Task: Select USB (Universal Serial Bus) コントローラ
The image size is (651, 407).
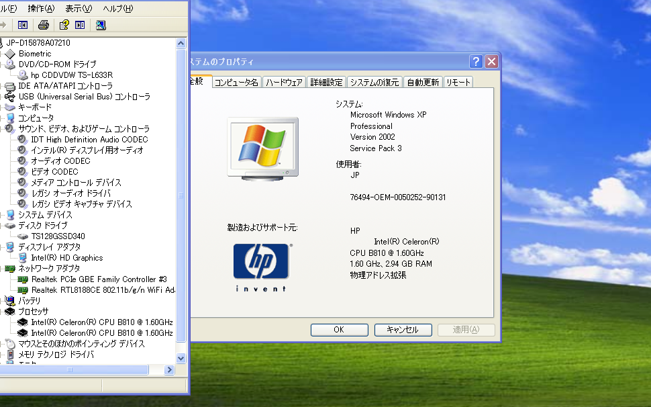Action: [x=85, y=97]
